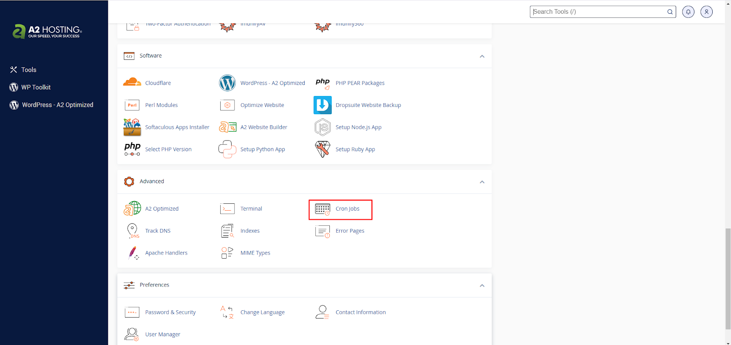Viewport: 731px width, 345px height.
Task: Open the user account menu icon
Action: point(706,12)
